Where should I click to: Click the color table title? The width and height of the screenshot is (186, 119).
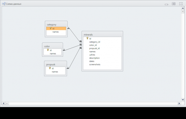(x=47, y=46)
